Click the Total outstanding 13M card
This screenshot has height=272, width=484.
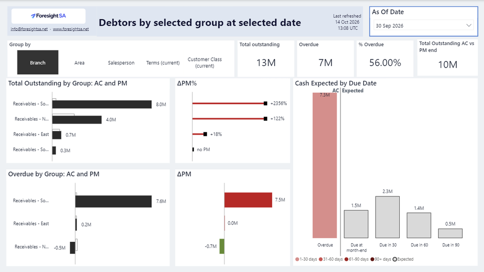tap(266, 58)
